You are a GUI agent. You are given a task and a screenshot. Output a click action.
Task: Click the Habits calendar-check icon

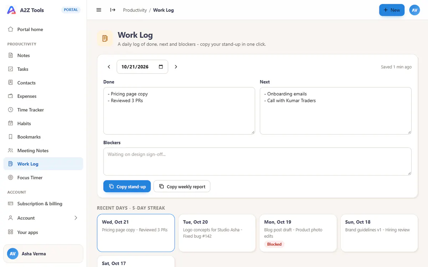click(11, 123)
